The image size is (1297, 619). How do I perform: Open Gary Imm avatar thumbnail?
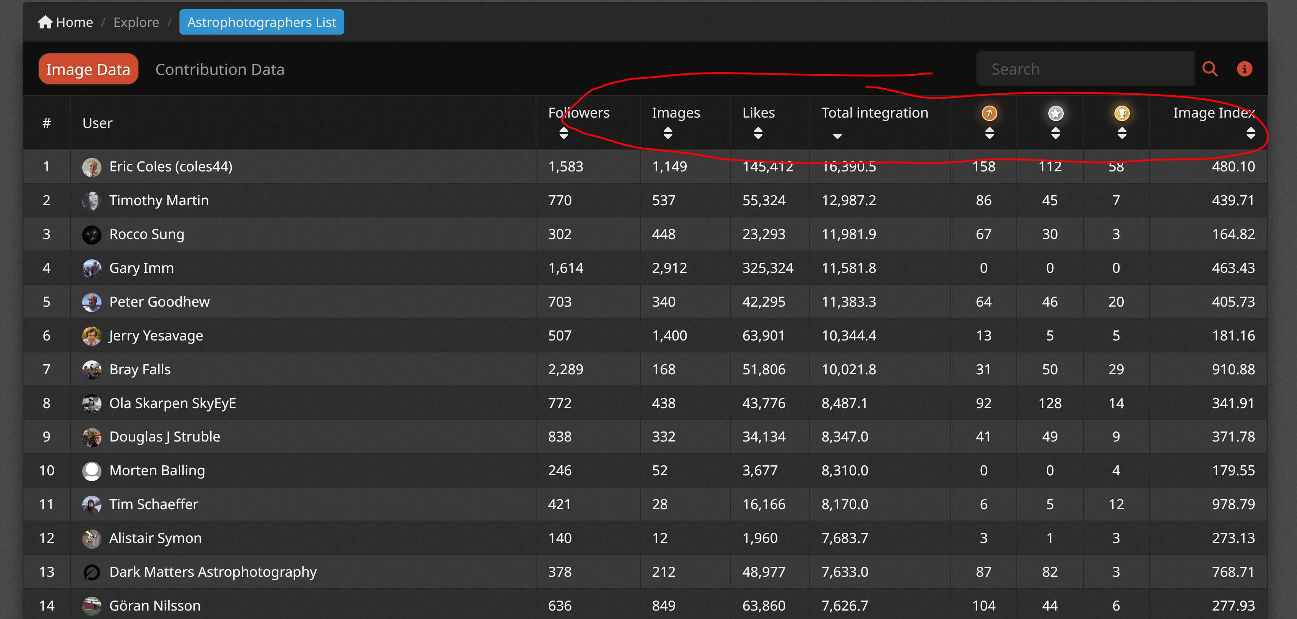point(91,268)
